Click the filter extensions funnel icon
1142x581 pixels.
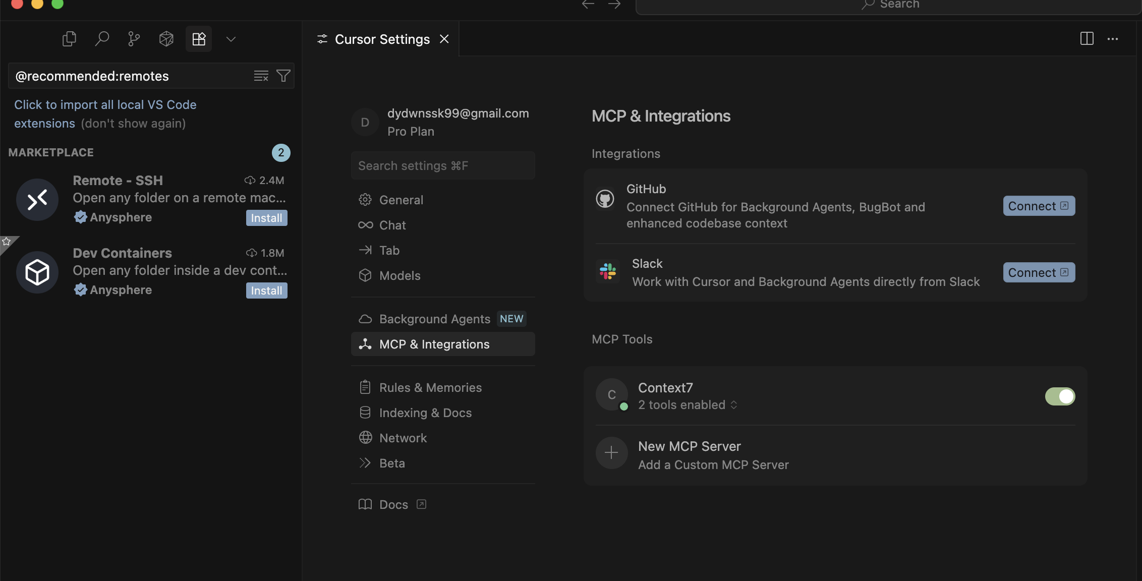[x=283, y=76]
